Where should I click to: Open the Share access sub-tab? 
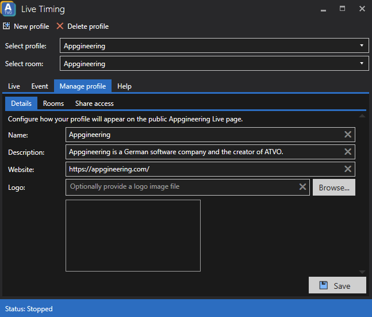click(94, 104)
